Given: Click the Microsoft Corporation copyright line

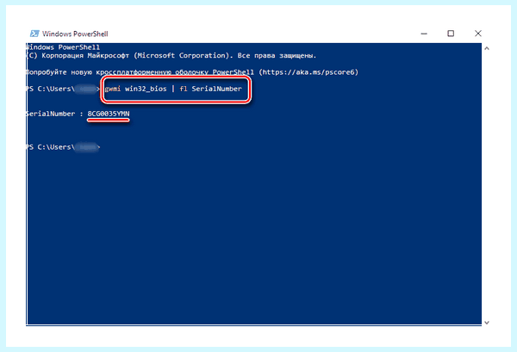Looking at the screenshot, I should point(171,56).
